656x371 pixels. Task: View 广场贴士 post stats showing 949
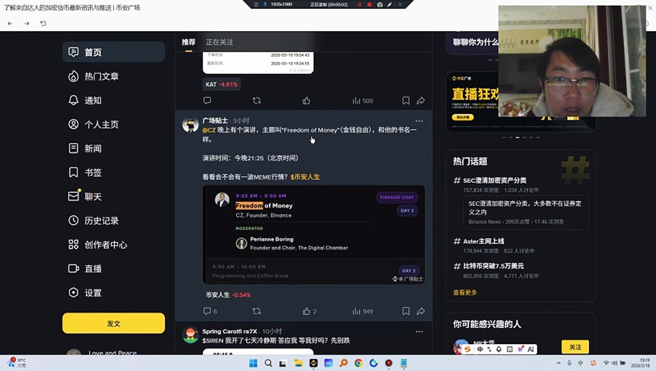(x=363, y=311)
